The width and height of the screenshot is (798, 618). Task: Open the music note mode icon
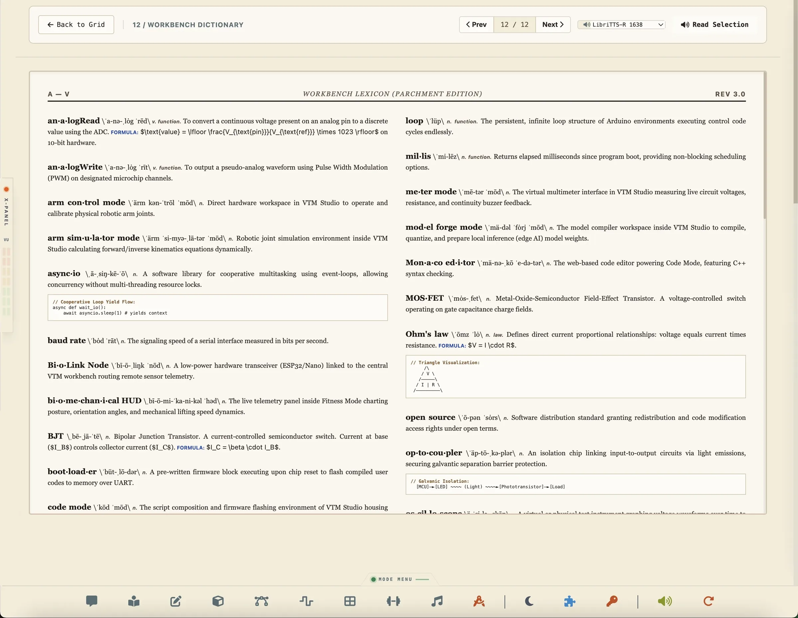point(437,601)
